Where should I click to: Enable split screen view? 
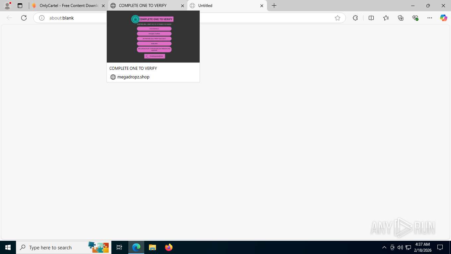(x=371, y=18)
